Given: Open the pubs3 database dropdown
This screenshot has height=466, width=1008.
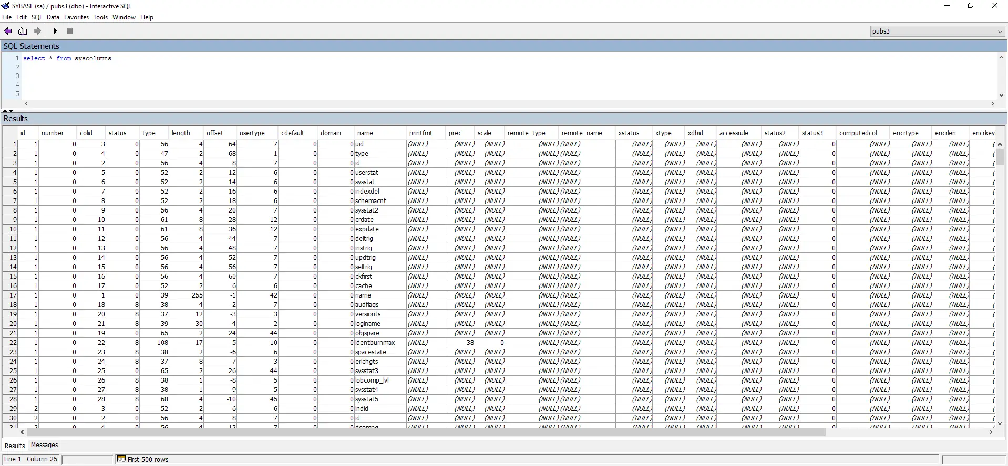Looking at the screenshot, I should (x=938, y=31).
